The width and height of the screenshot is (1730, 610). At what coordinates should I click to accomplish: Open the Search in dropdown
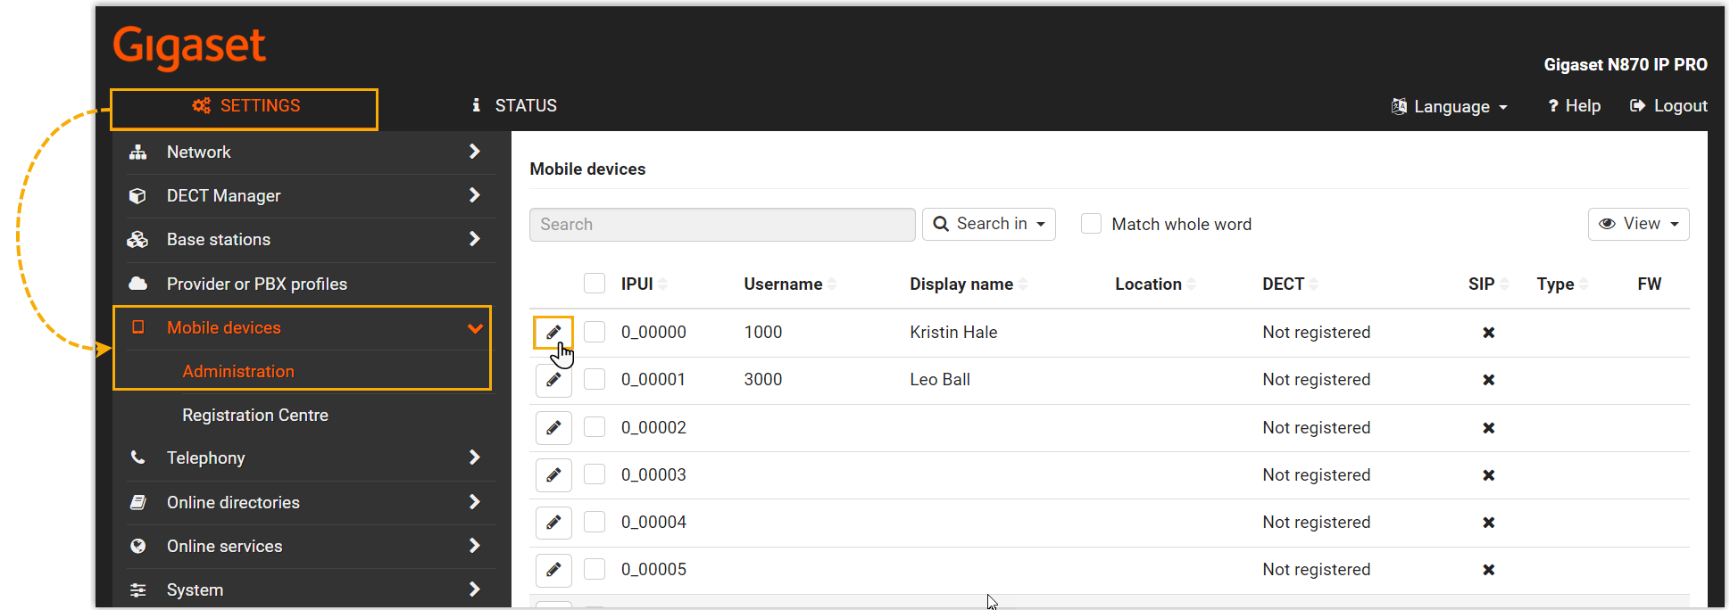[988, 224]
